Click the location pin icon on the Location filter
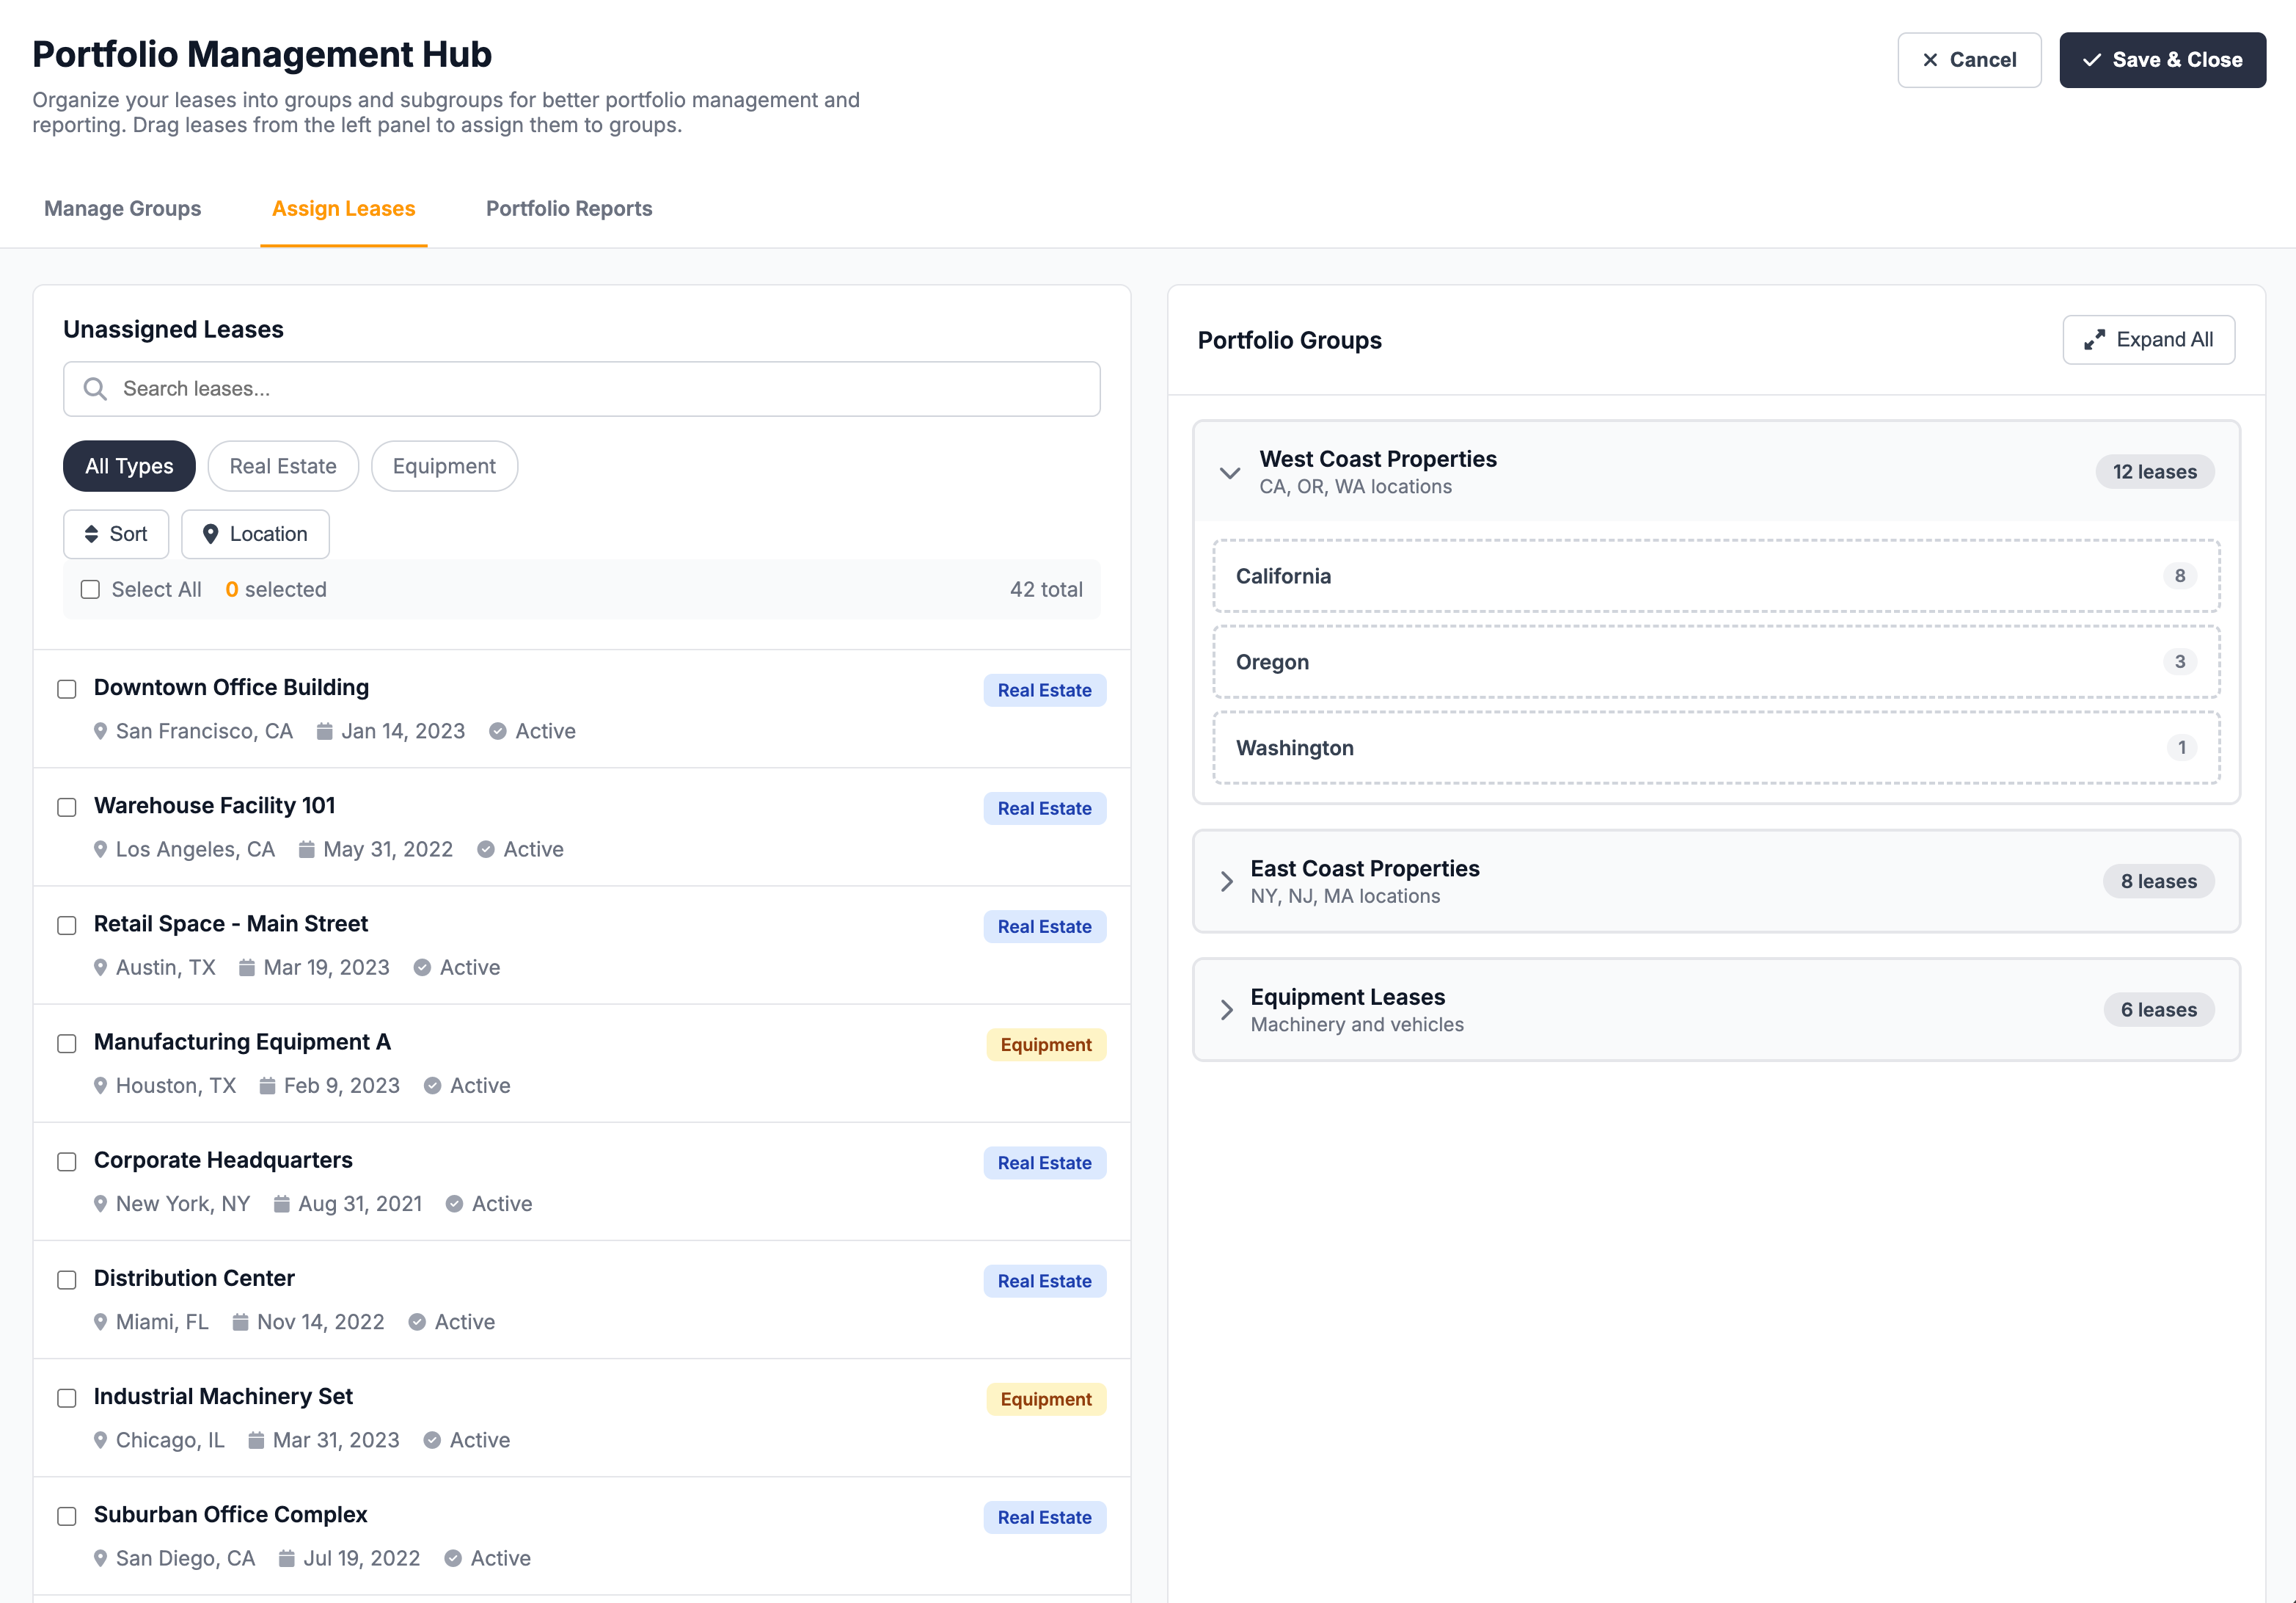2296x1603 pixels. pyautogui.click(x=211, y=534)
